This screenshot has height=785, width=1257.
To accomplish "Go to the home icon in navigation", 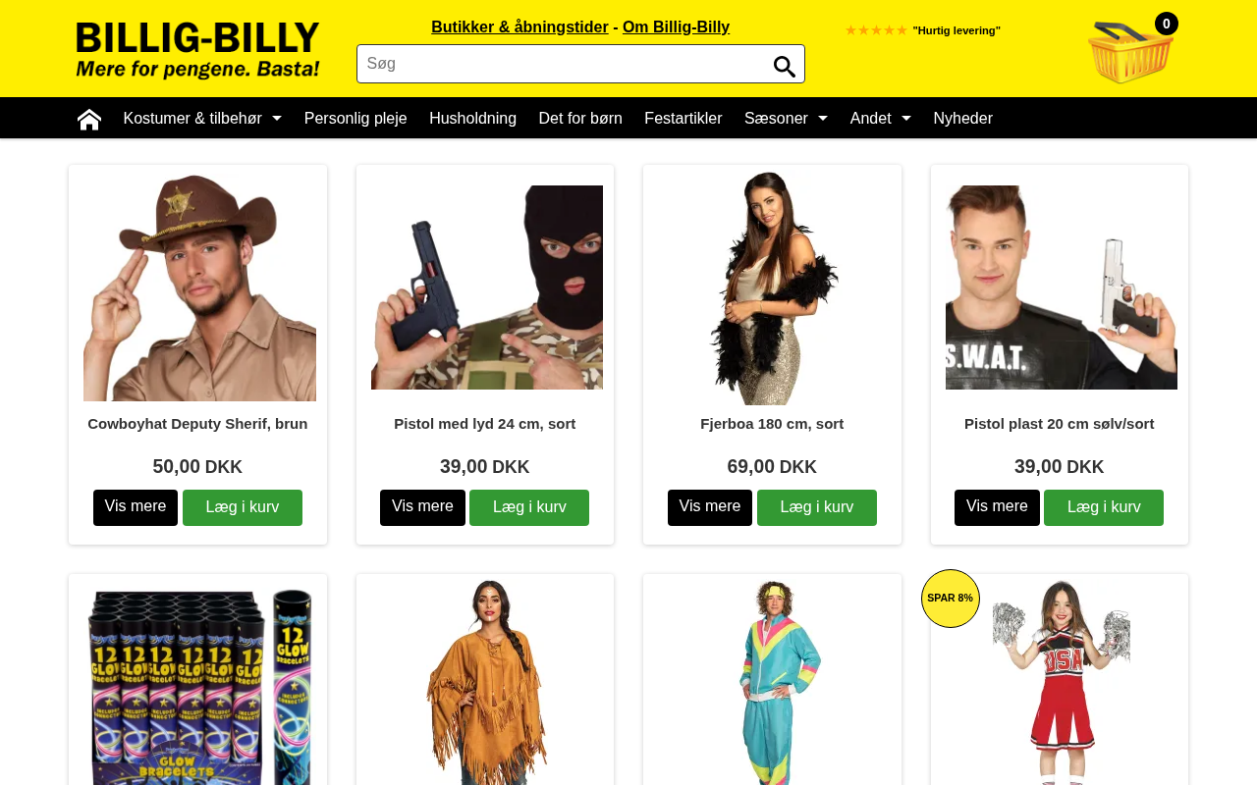I will pos(89,119).
